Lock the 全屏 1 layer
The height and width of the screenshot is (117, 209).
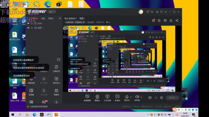coord(32,28)
